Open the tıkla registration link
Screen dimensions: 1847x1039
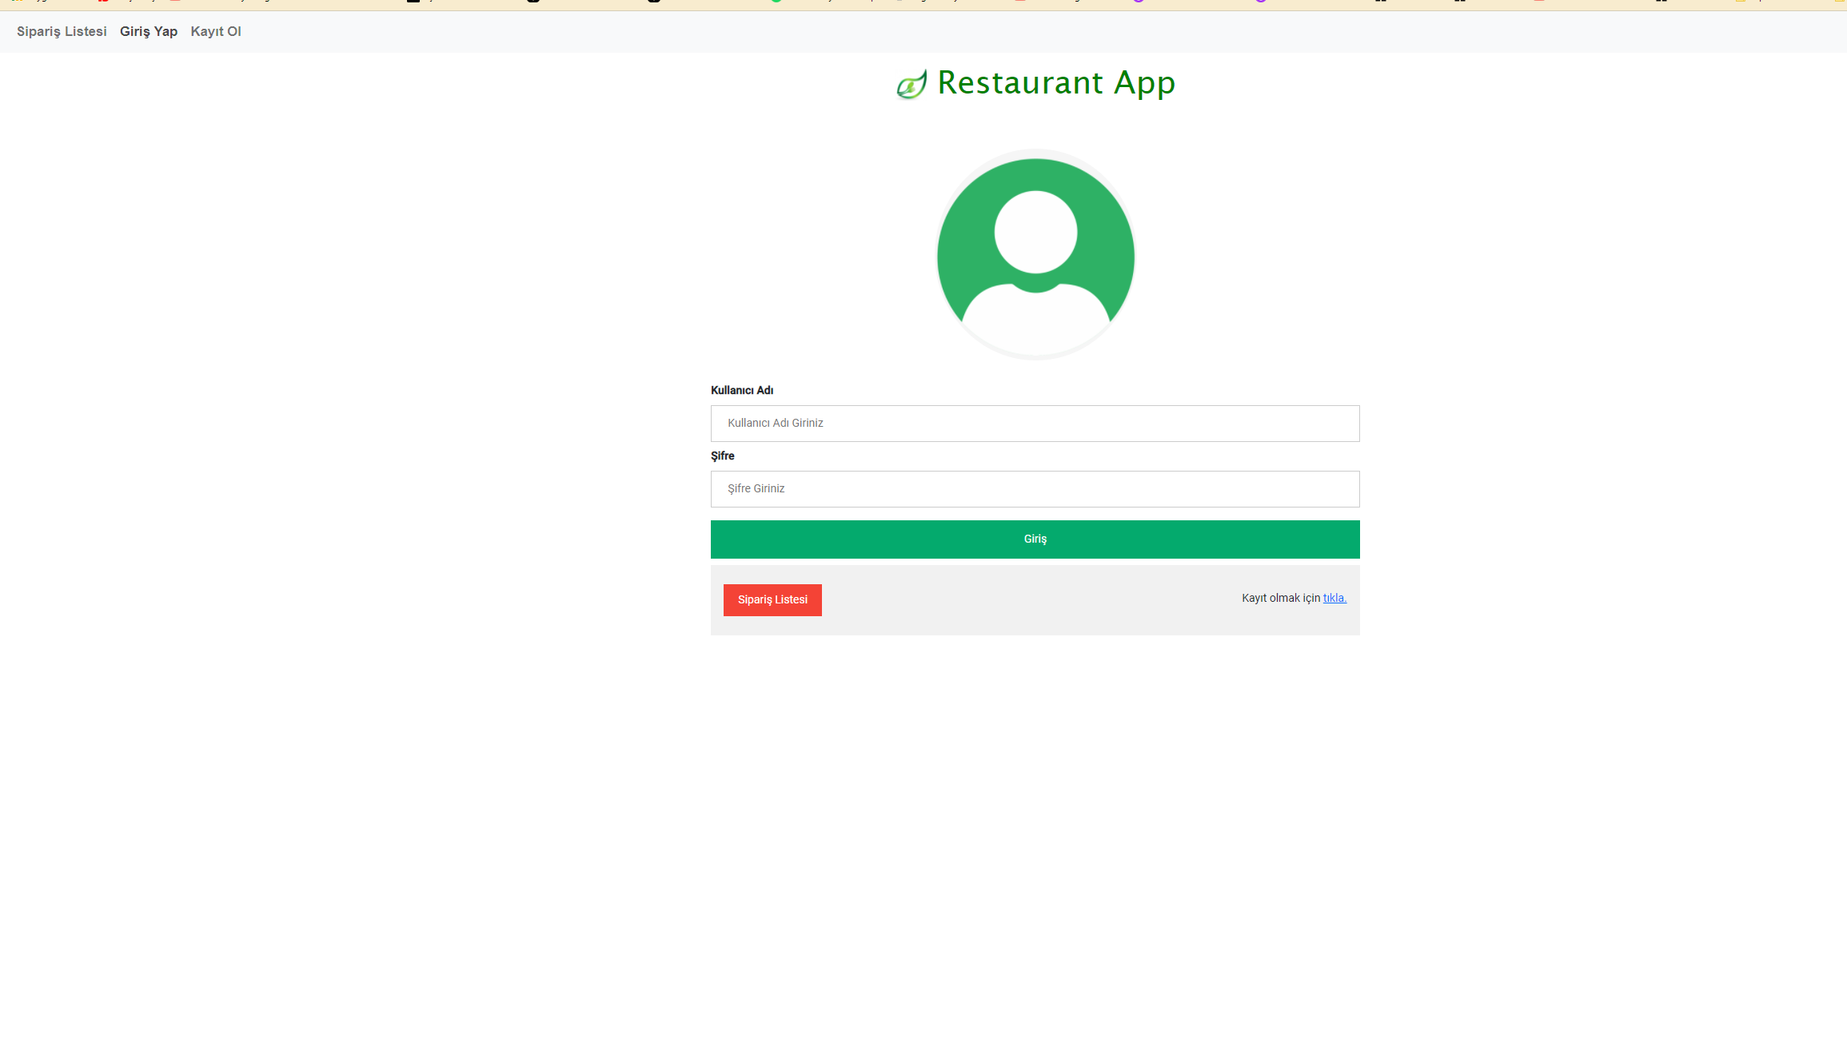coord(1334,598)
